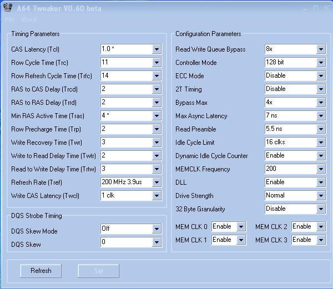
Task: Expand the Bypass Max dropdown
Action: (321, 103)
